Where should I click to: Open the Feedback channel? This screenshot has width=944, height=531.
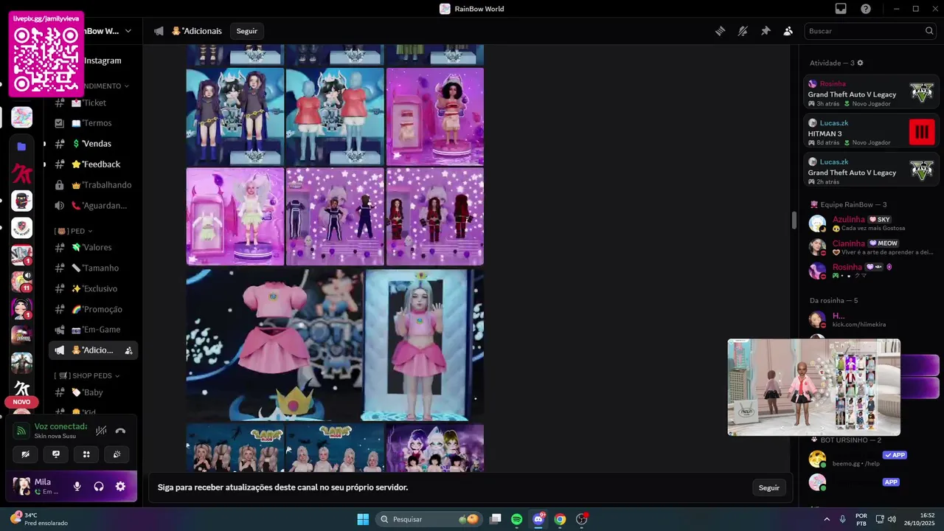click(93, 164)
